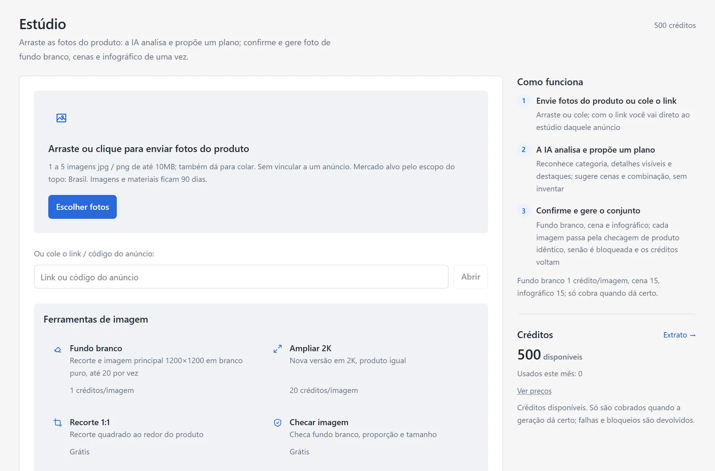Open the Checar imagem tool
Screen dimensions: 715x471
(x=371, y=436)
